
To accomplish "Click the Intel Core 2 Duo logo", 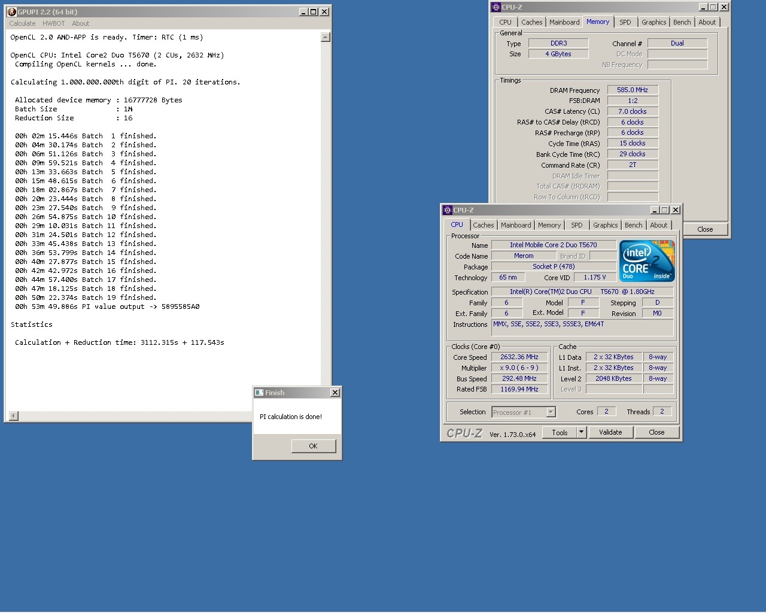I will 647,261.
